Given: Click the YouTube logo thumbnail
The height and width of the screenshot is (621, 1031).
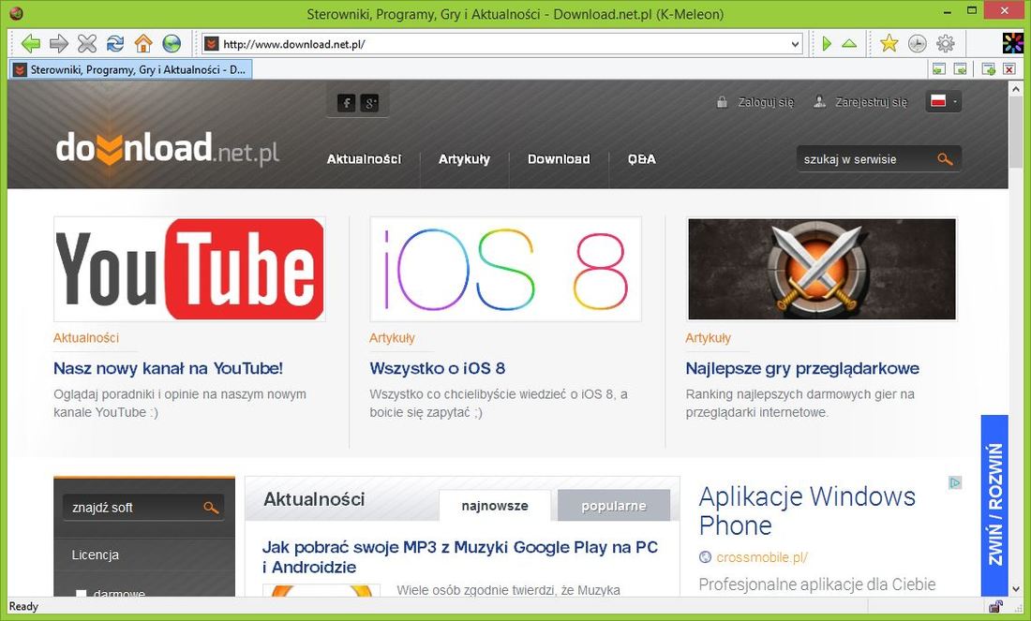Looking at the screenshot, I should tap(189, 270).
